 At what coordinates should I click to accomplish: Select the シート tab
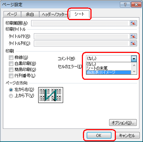click(x=79, y=14)
